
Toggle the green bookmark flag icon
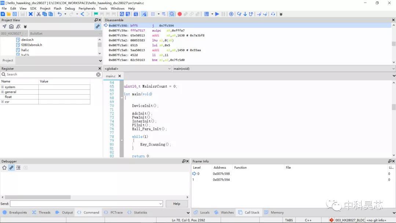(96, 14)
